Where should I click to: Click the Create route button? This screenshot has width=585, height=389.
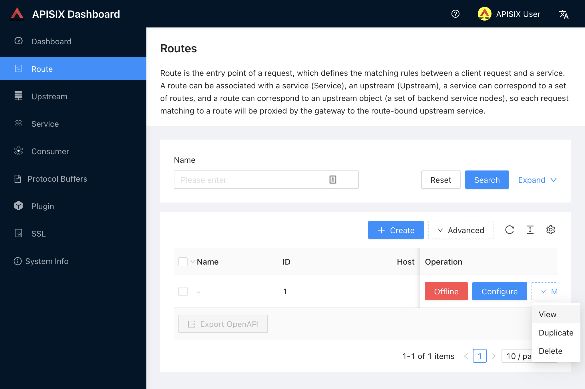pyautogui.click(x=396, y=230)
